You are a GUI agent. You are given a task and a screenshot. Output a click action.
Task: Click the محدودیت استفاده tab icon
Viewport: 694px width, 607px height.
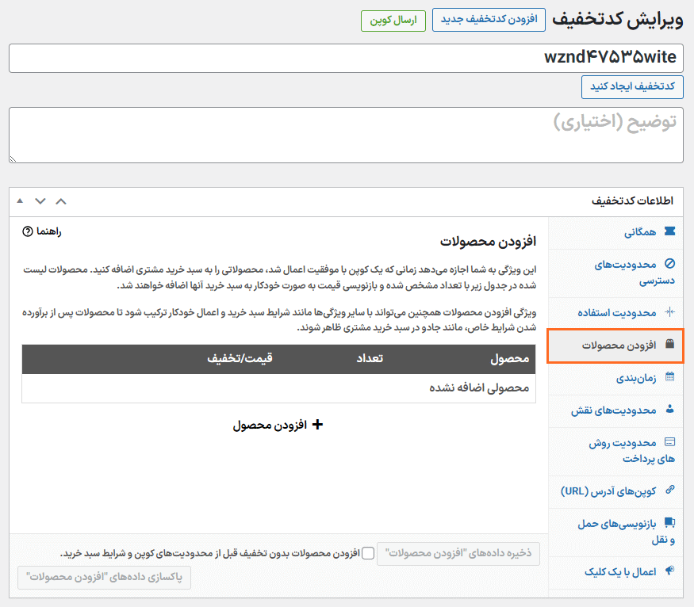670,311
